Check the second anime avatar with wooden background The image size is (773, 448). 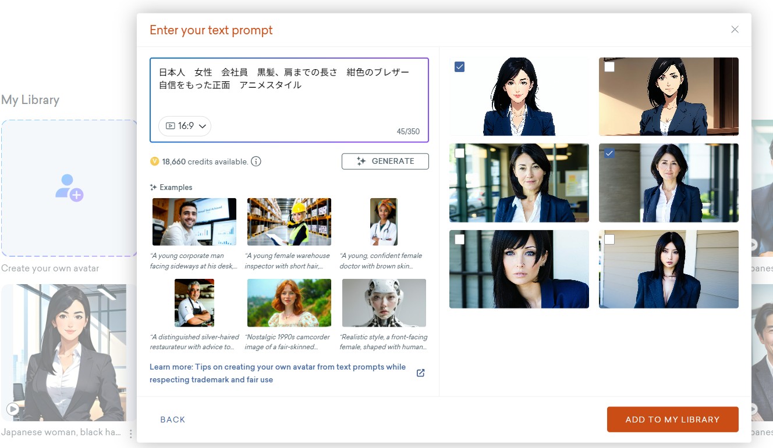tap(609, 67)
